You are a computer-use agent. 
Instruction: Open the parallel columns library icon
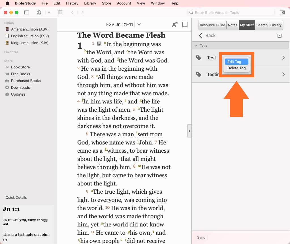(39, 12)
